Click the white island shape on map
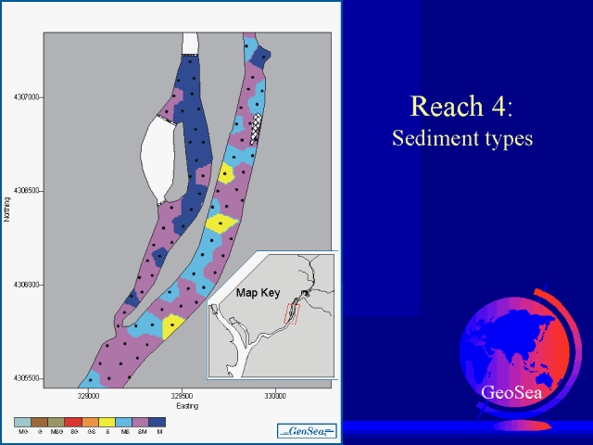The image size is (593, 445). 158,156
